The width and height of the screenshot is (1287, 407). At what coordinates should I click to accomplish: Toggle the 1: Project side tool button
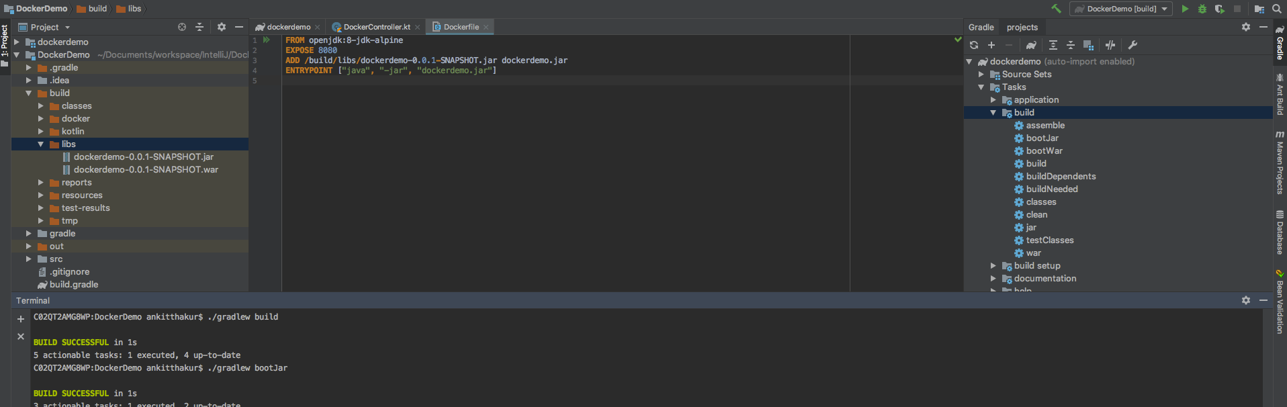pos(5,45)
